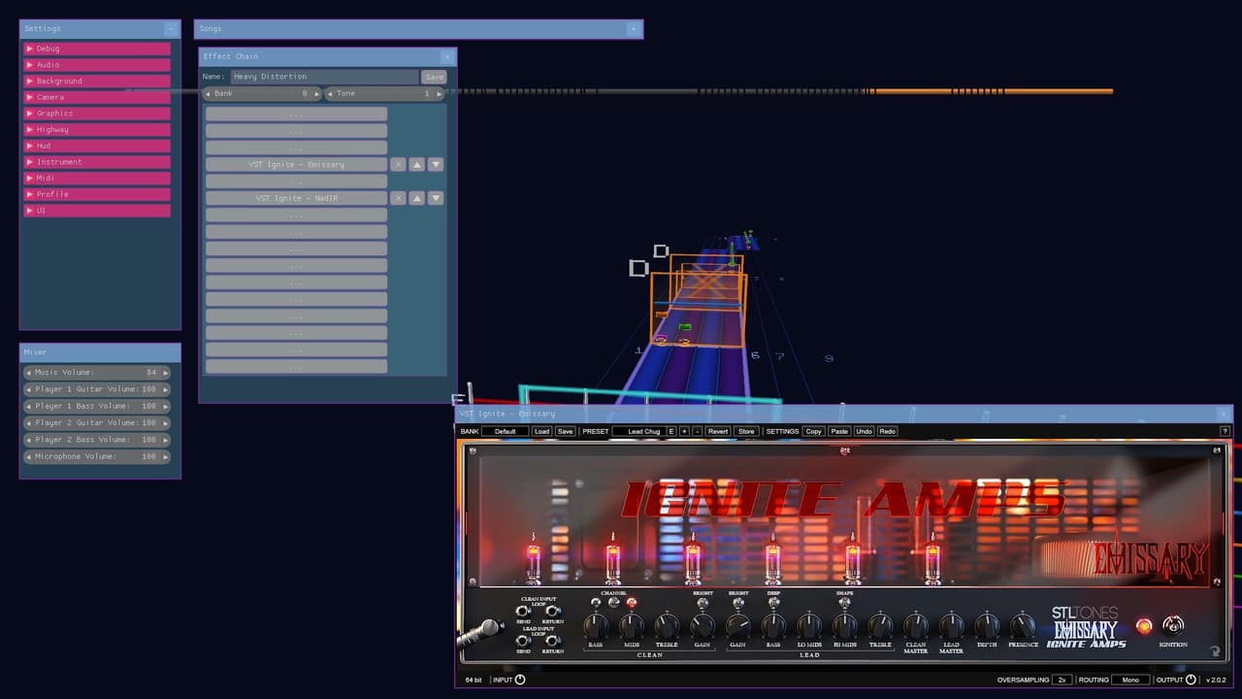The height and width of the screenshot is (699, 1242).
Task: Adjust the Microphone Volume slider
Action: click(97, 456)
